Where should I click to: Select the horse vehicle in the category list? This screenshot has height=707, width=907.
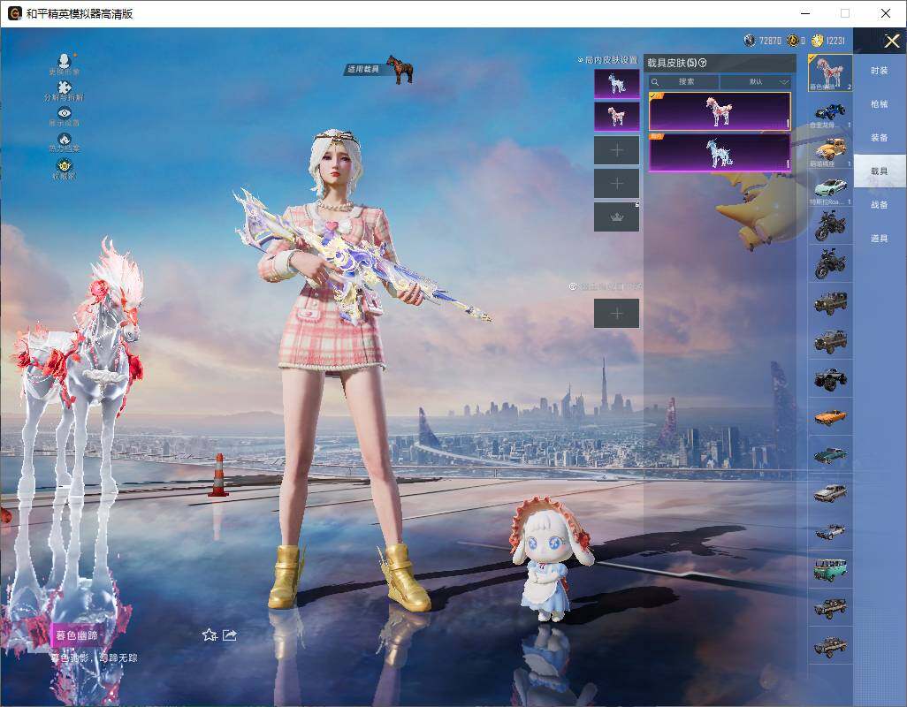[x=830, y=72]
